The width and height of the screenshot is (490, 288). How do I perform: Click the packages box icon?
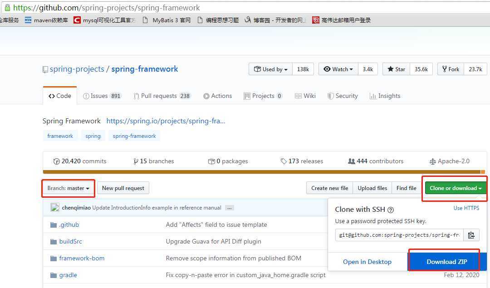pos(211,161)
